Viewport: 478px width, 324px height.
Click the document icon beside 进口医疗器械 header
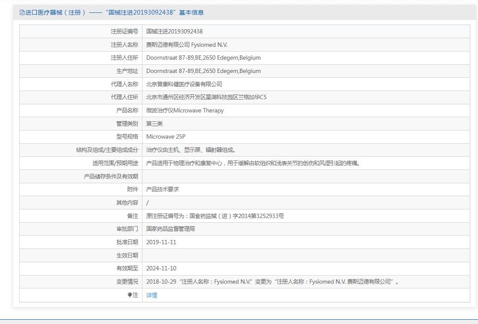point(21,12)
